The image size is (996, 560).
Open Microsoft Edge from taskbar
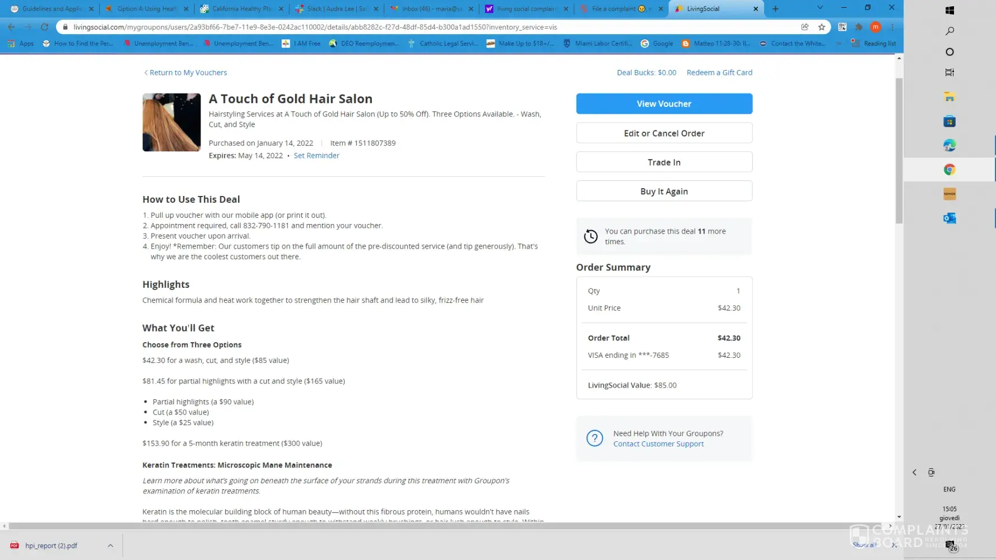click(x=950, y=146)
